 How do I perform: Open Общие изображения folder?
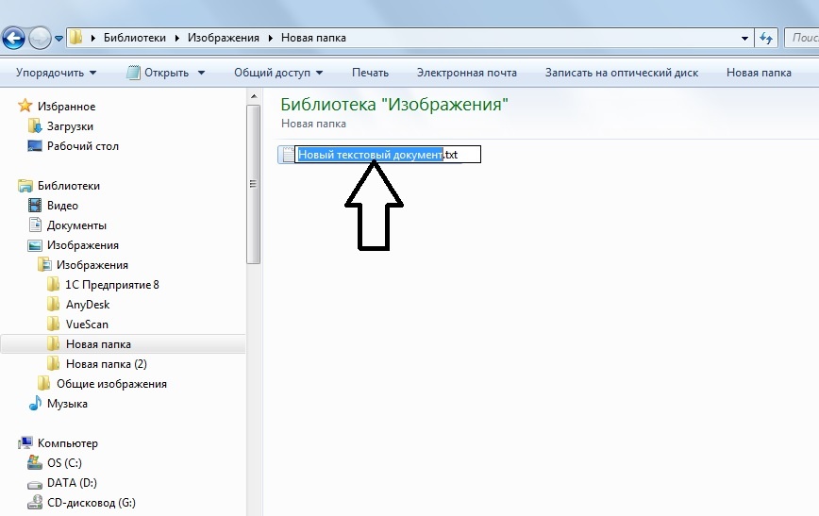tap(111, 384)
